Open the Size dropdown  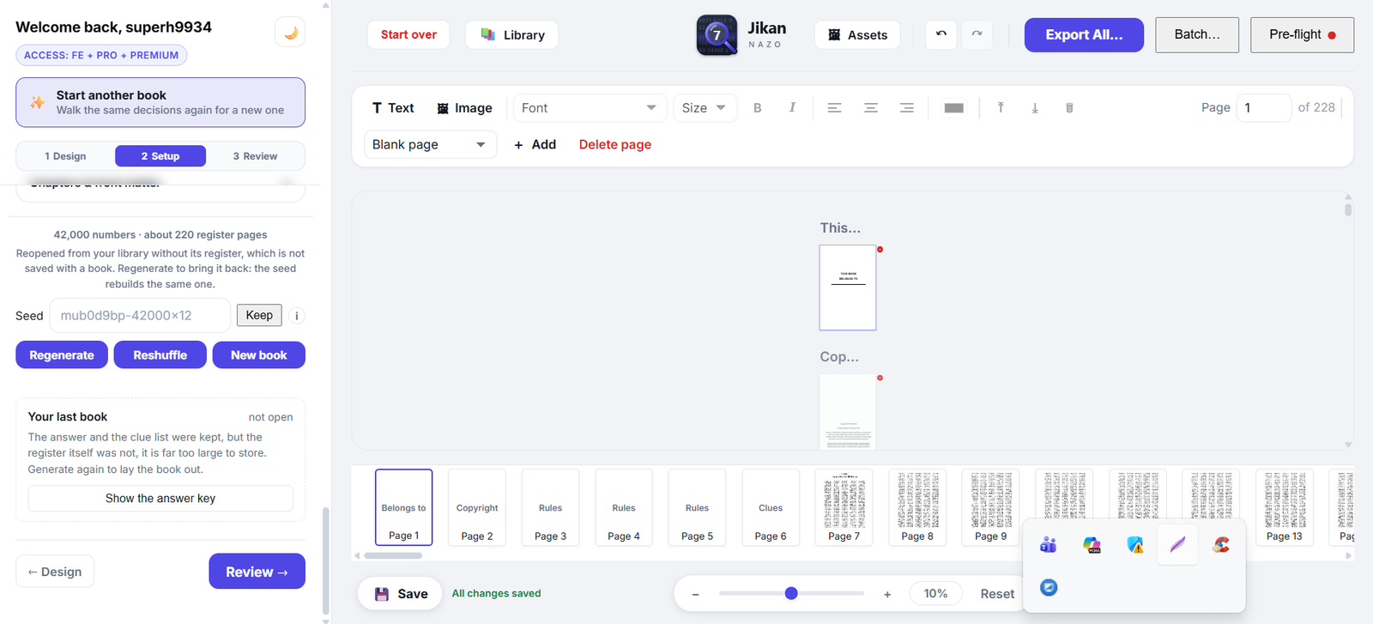pyautogui.click(x=705, y=108)
